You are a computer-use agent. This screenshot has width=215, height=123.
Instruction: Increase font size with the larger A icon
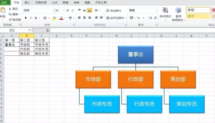pyautogui.click(x=68, y=10)
